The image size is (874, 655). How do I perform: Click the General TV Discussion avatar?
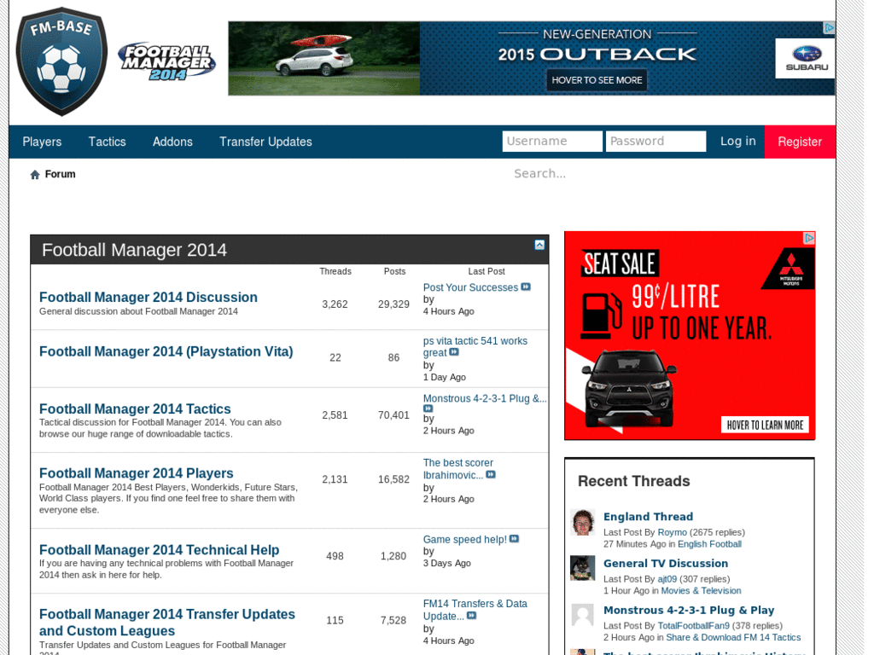coord(583,568)
